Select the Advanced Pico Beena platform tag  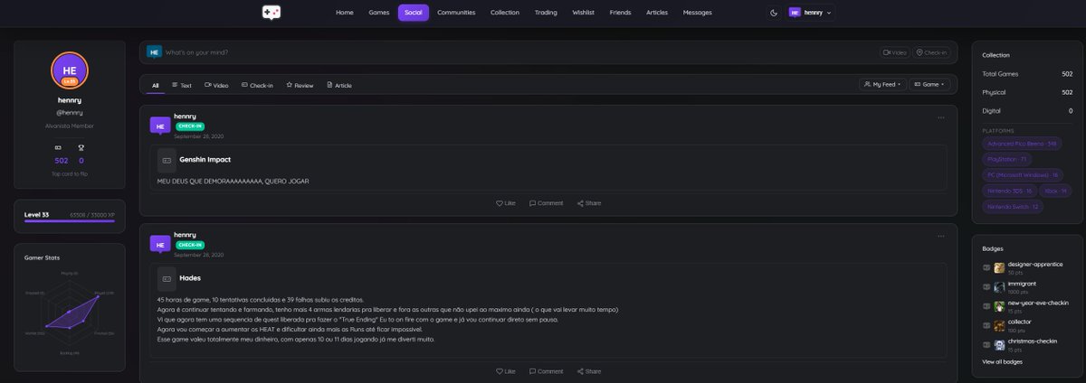(1022, 143)
